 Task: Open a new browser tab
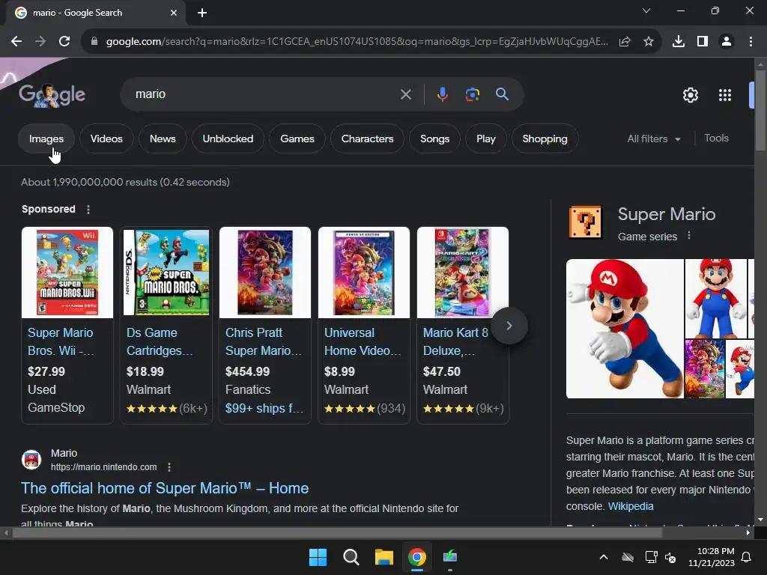coord(202,13)
